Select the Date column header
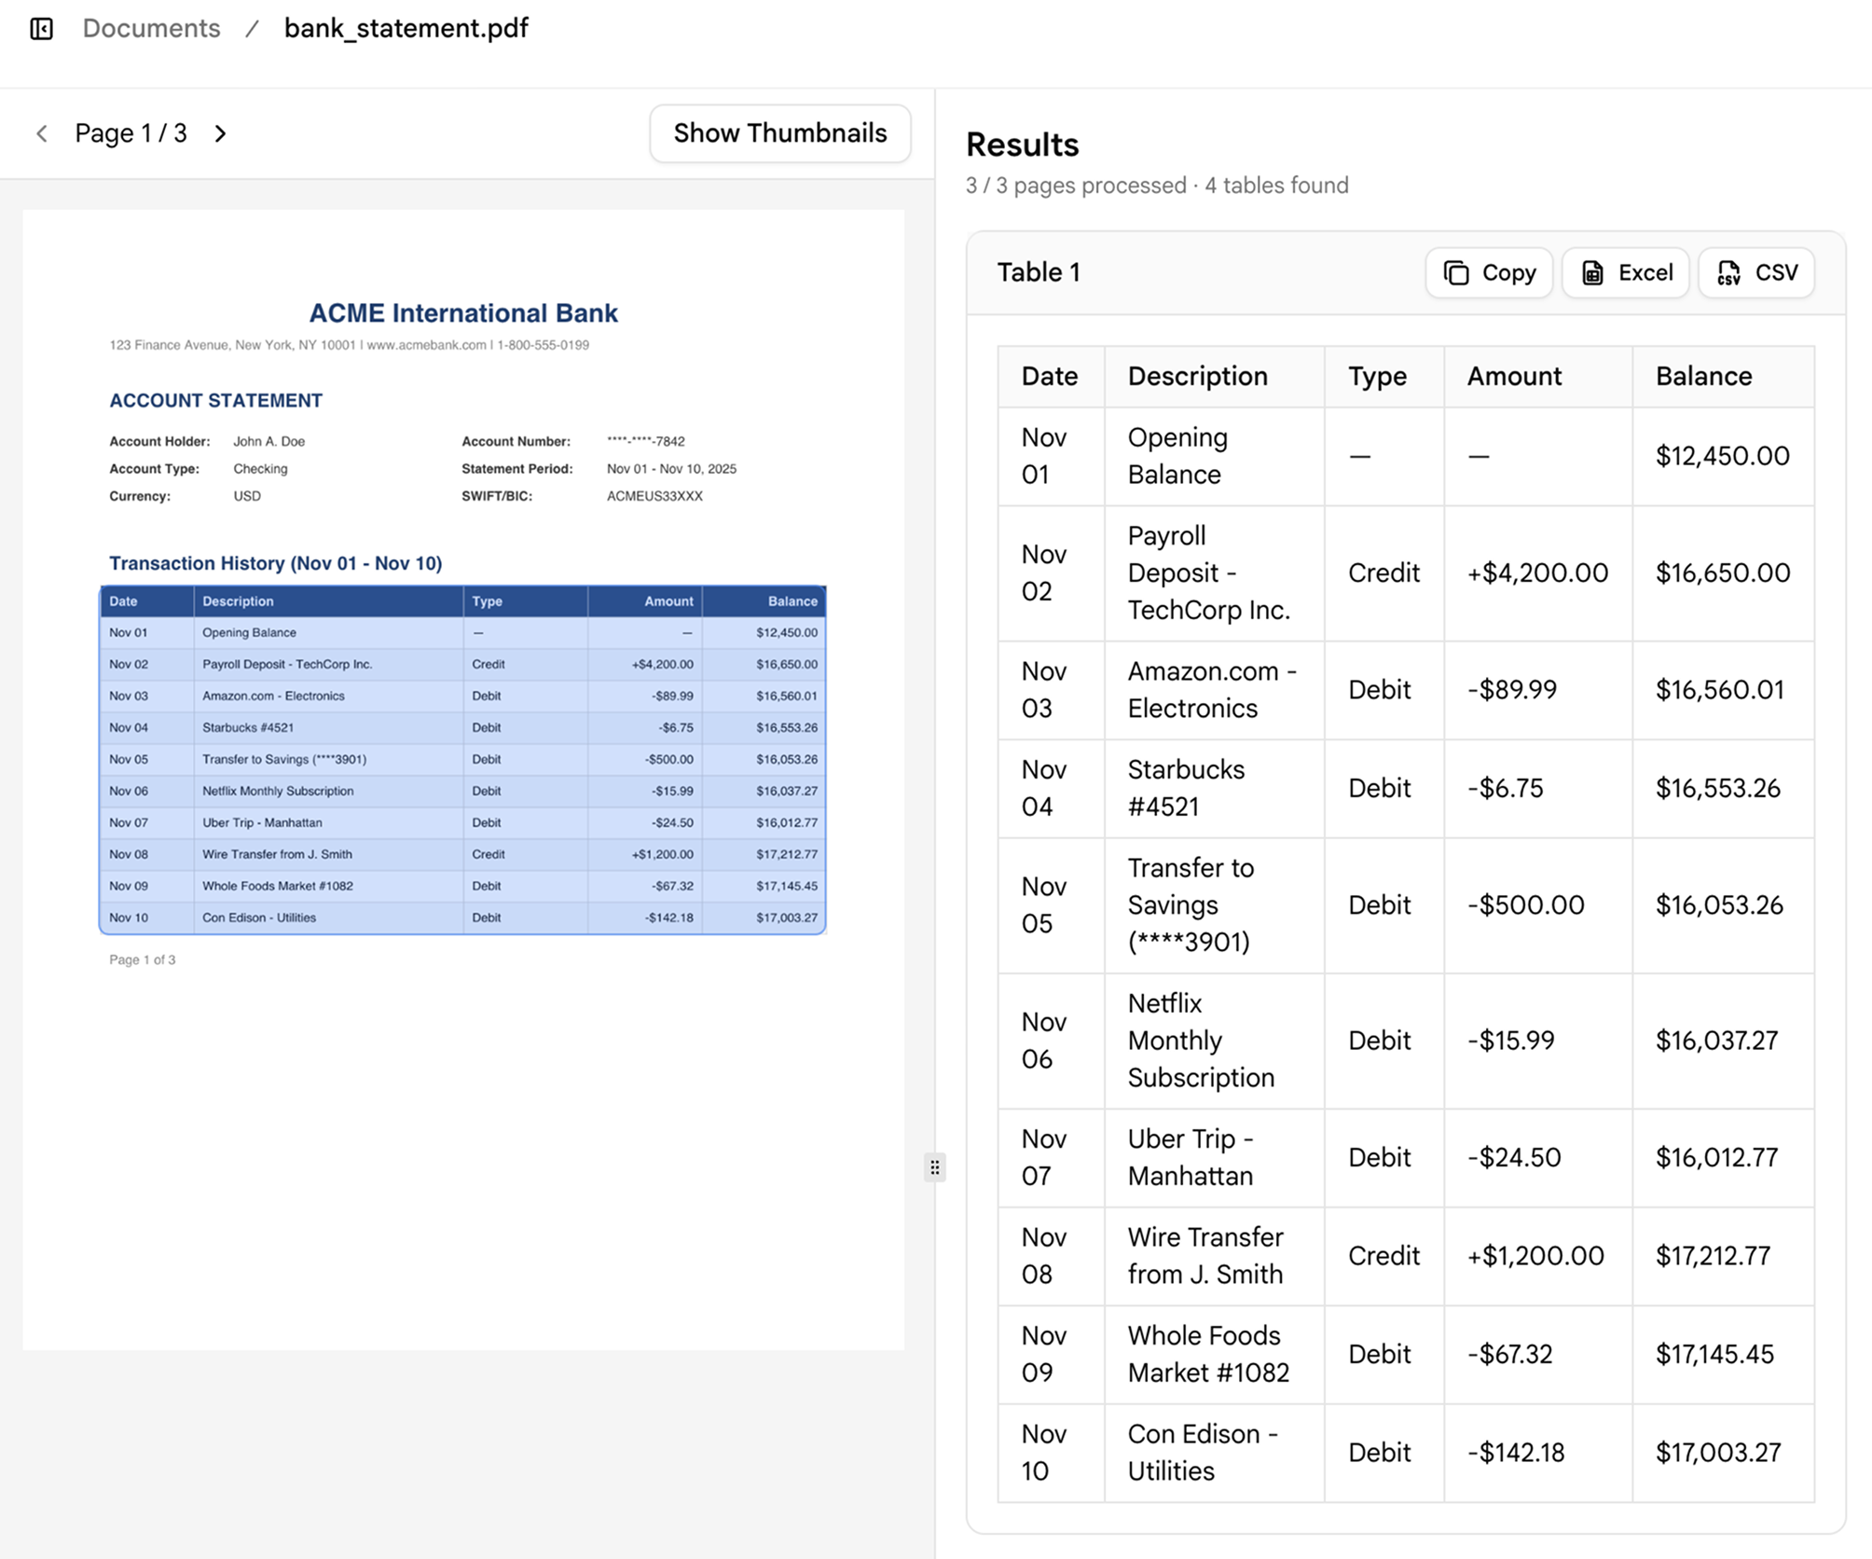This screenshot has height=1559, width=1872. point(1050,376)
